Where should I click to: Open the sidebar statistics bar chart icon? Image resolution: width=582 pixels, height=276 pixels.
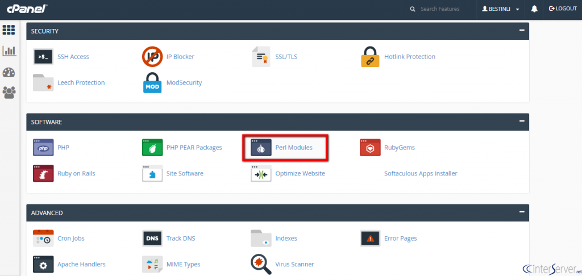(9, 51)
